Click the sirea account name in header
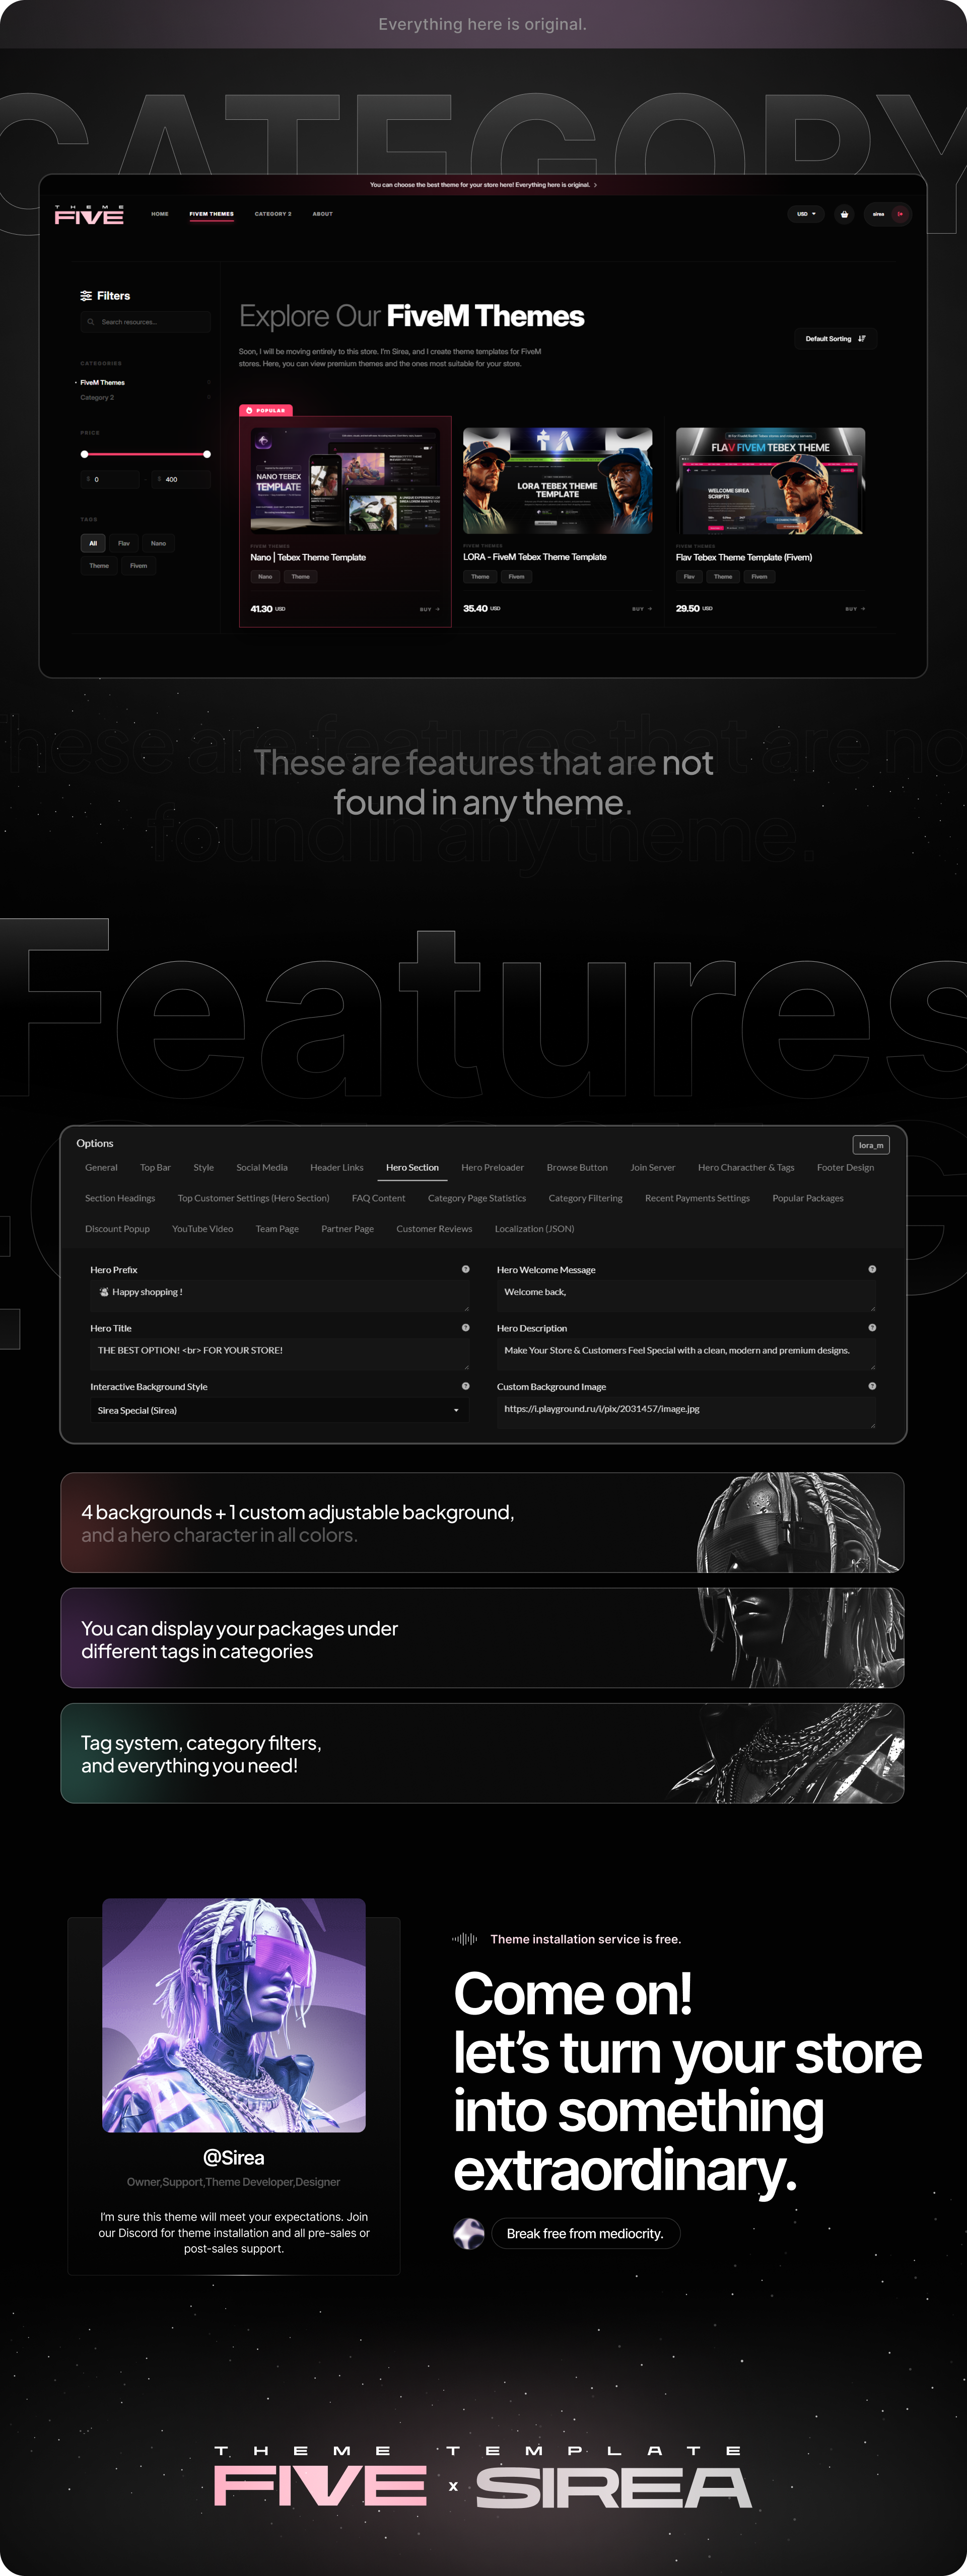 [878, 214]
